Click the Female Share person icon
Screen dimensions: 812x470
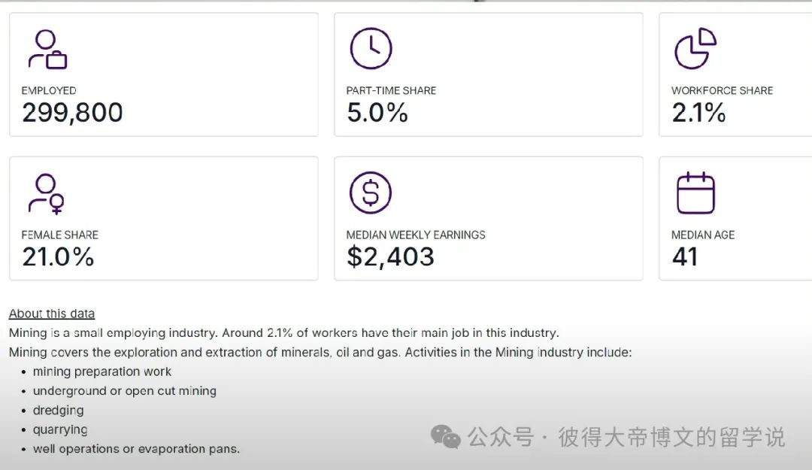tap(47, 194)
